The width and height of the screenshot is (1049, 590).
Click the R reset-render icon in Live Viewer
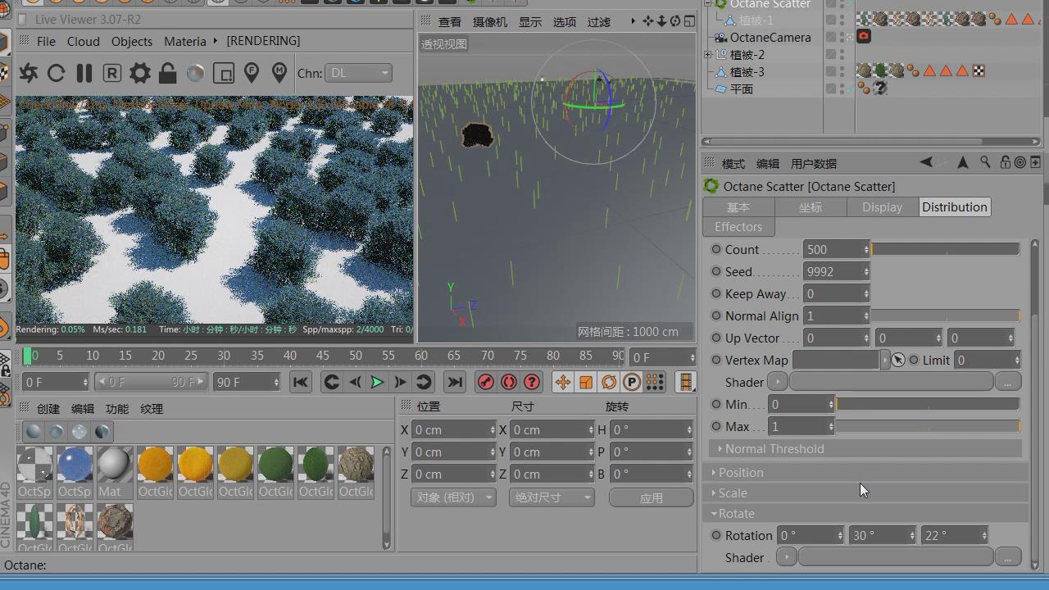point(111,73)
